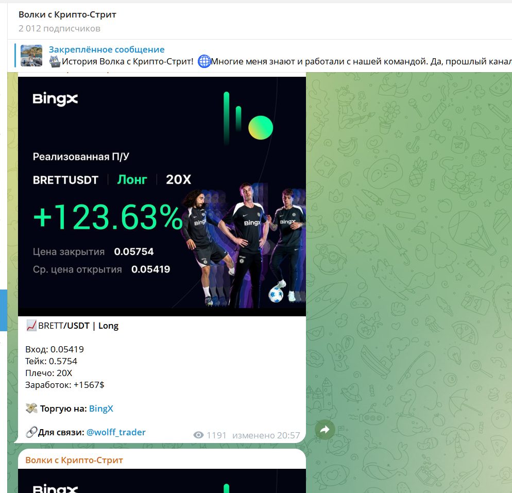
Task: Click the wolf emoji in pinned message
Action: [x=55, y=61]
